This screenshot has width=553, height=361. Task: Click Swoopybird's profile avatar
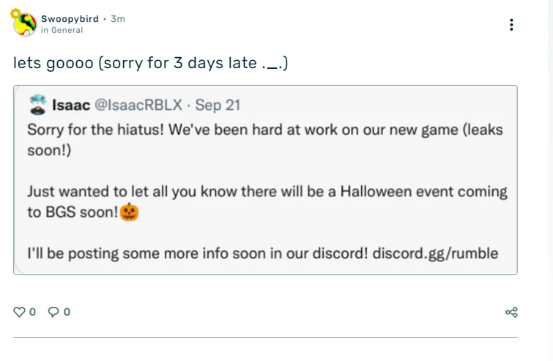pyautogui.click(x=26, y=25)
